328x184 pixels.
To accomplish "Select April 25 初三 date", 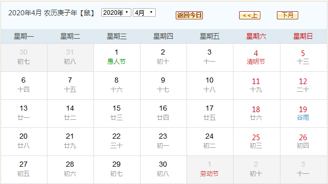I will pos(256,142).
